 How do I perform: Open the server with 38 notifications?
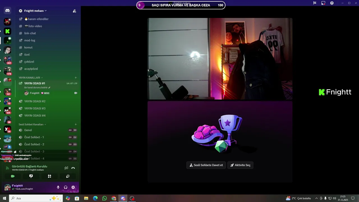pyautogui.click(x=8, y=120)
